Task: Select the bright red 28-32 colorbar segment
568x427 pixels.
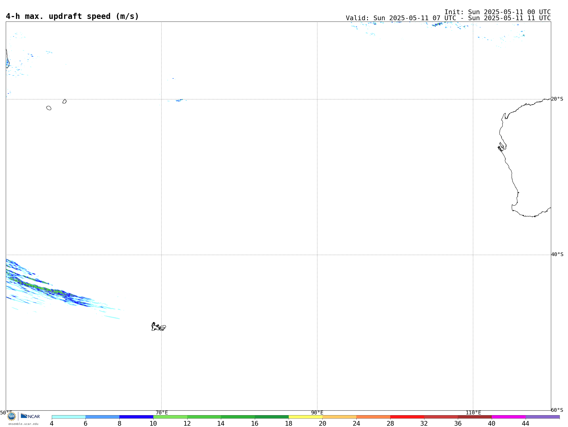Action: [407, 417]
